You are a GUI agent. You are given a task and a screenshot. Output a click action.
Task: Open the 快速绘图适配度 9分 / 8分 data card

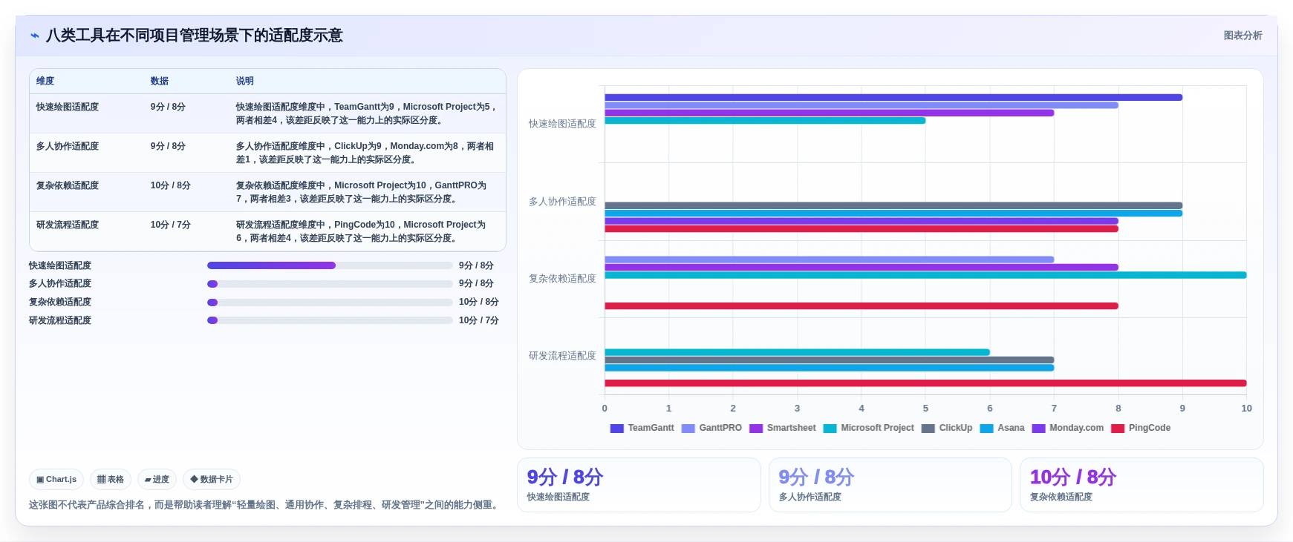coord(639,485)
